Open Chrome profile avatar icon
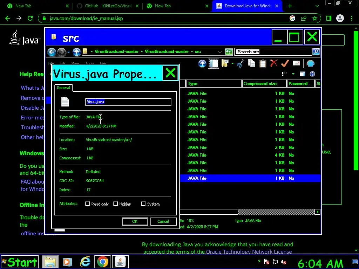Viewport: 359px width, 269px height. coord(340,18)
